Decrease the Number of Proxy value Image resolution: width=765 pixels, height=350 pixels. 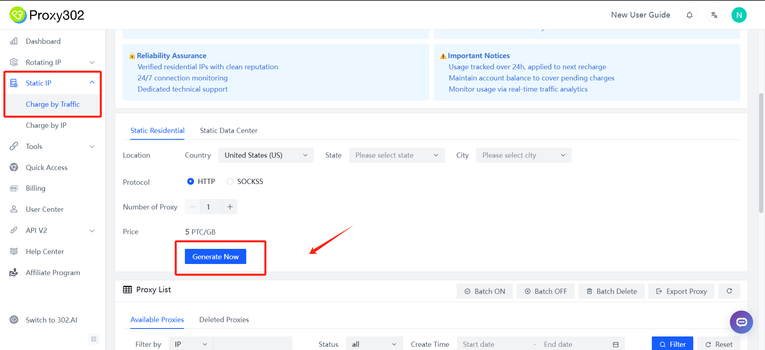192,207
